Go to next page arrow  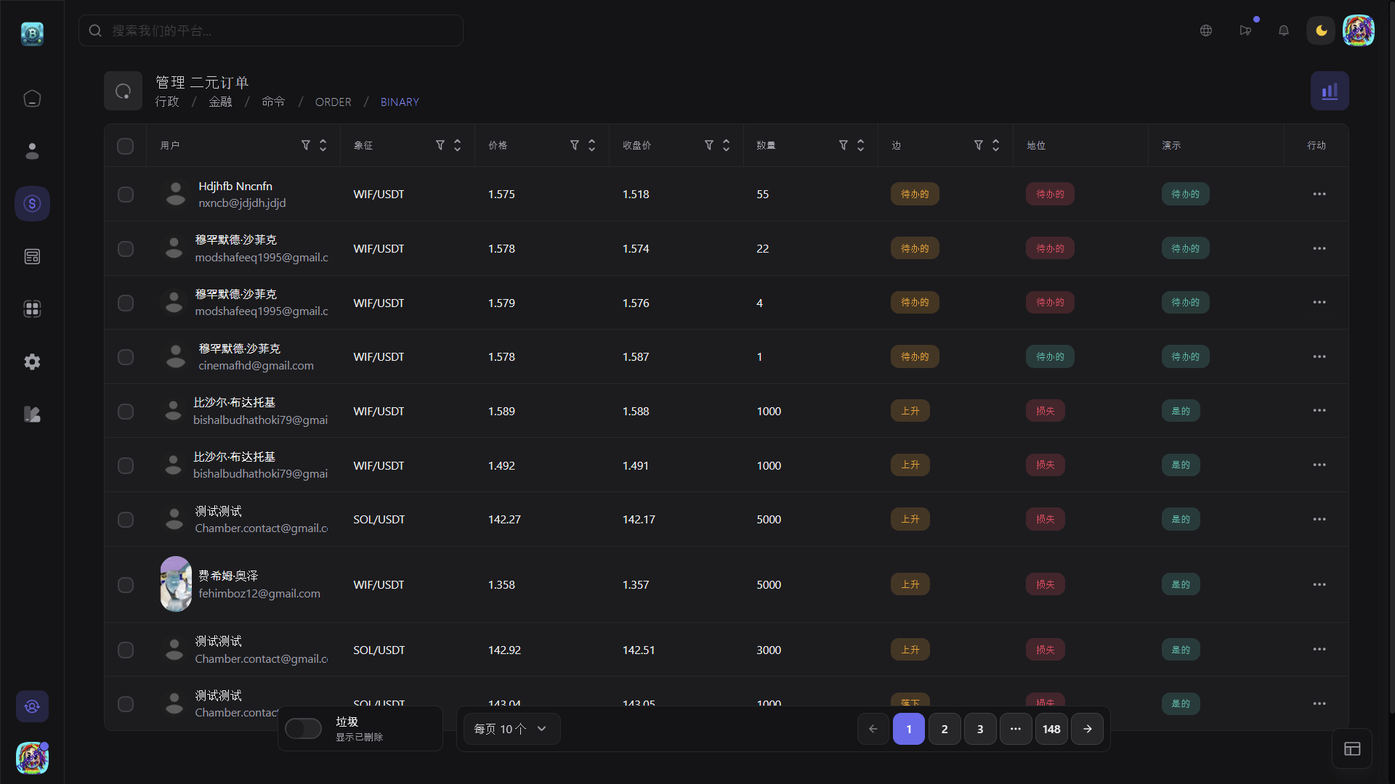[1087, 729]
